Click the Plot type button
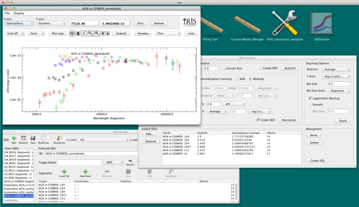The height and width of the screenshot is (207, 359). pos(58,33)
